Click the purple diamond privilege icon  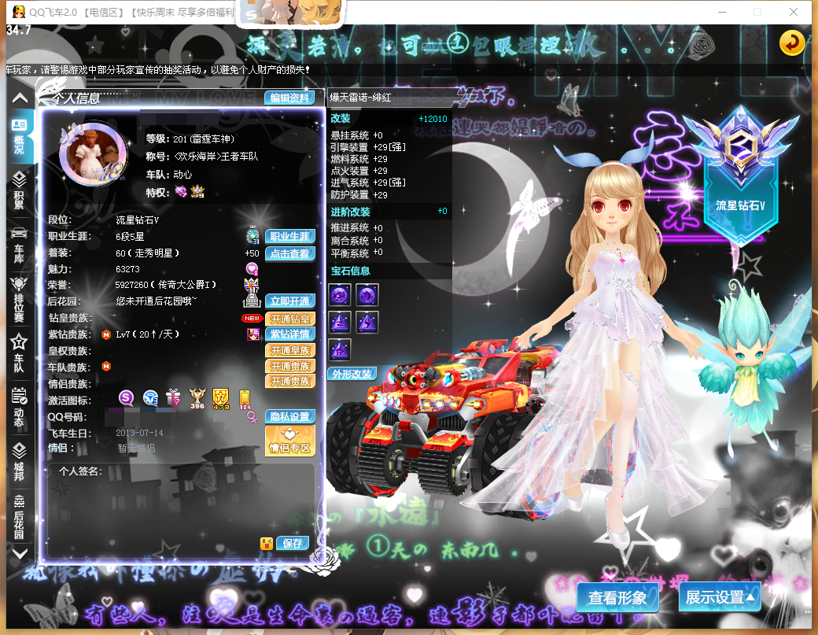pyautogui.click(x=180, y=192)
